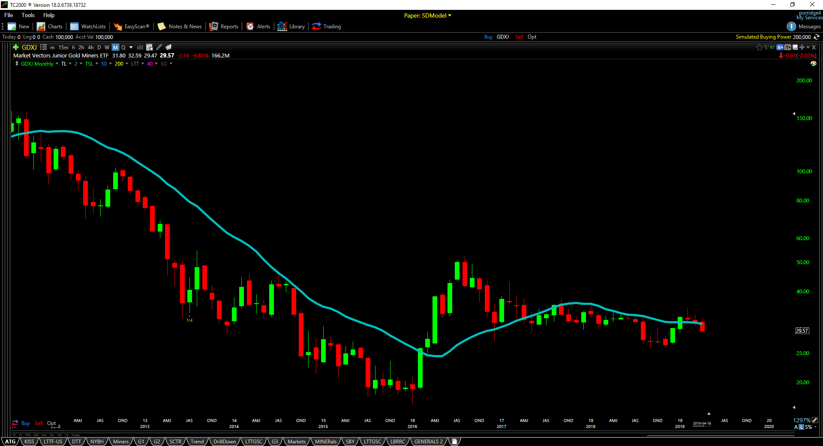This screenshot has height=446, width=823.
Task: Open the File menu
Action: [9, 15]
